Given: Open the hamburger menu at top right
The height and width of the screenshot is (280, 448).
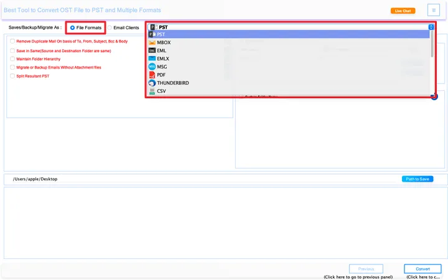Looking at the screenshot, I should pyautogui.click(x=433, y=10).
